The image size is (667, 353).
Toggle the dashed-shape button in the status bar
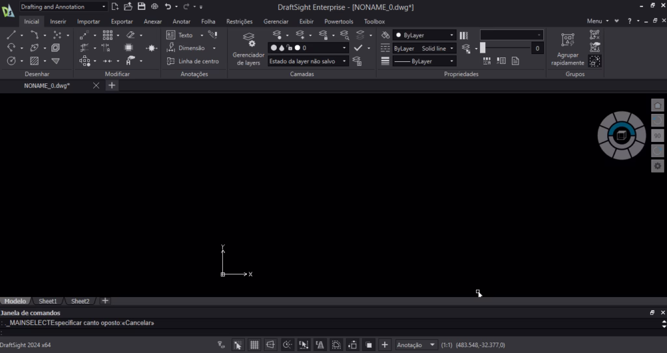[336, 345]
